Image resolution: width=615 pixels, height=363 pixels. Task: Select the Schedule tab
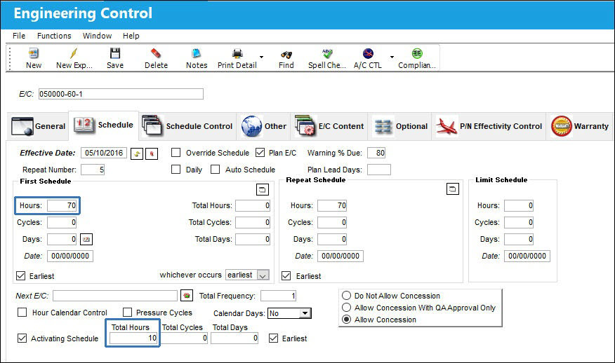tap(103, 125)
